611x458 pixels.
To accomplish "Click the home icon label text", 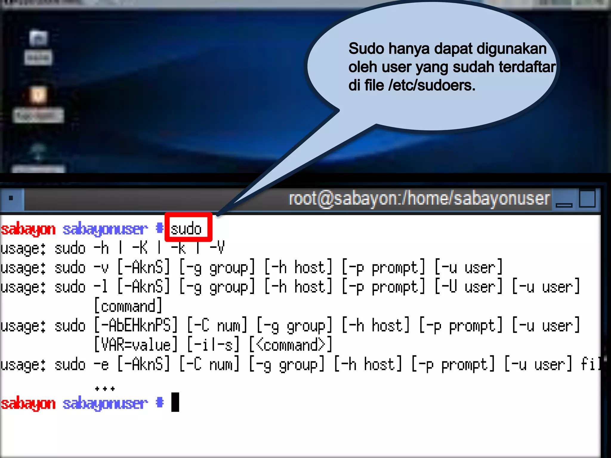I will point(38,58).
